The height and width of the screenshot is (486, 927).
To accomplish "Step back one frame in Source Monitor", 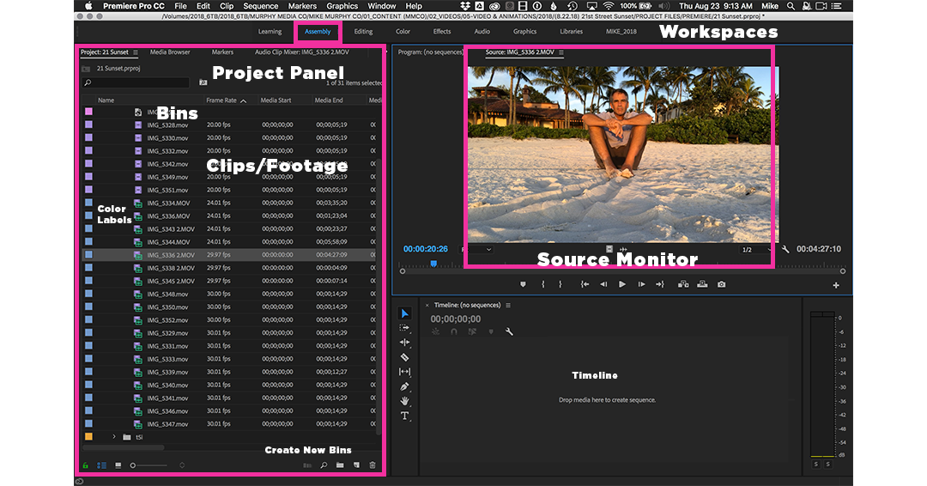I will pyautogui.click(x=603, y=284).
